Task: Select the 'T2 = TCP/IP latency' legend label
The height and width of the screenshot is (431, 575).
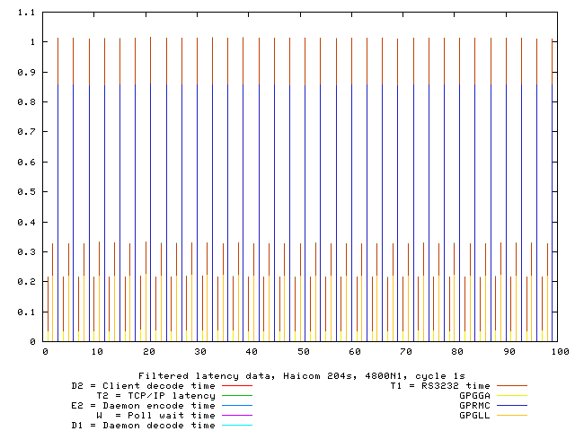Action: [x=156, y=395]
